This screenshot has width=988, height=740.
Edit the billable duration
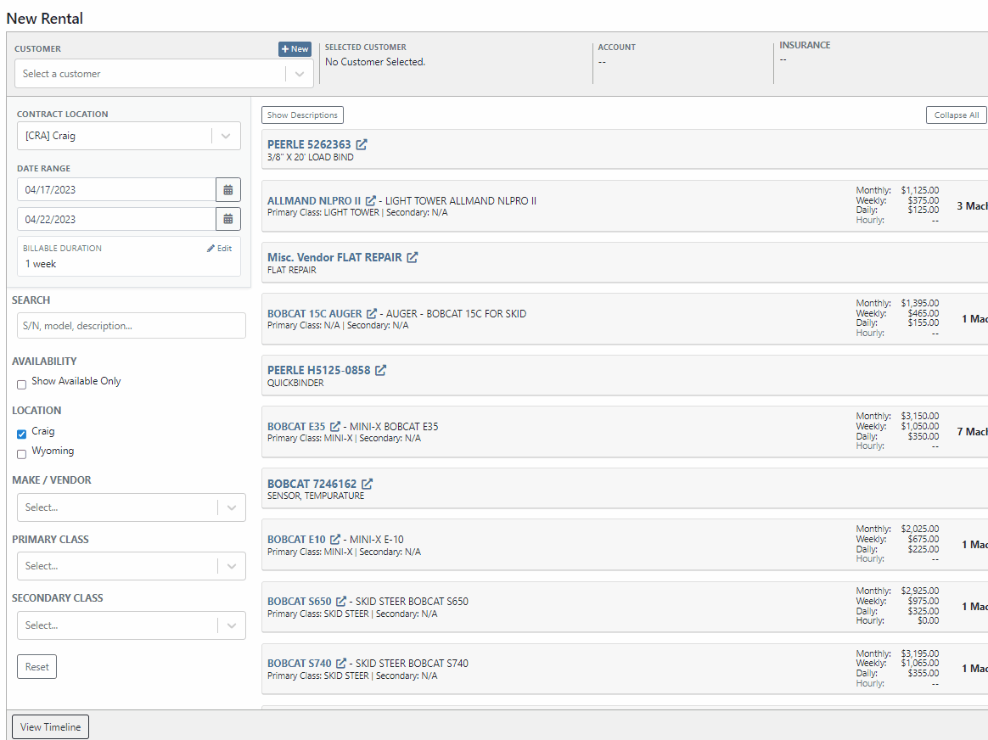(x=219, y=248)
